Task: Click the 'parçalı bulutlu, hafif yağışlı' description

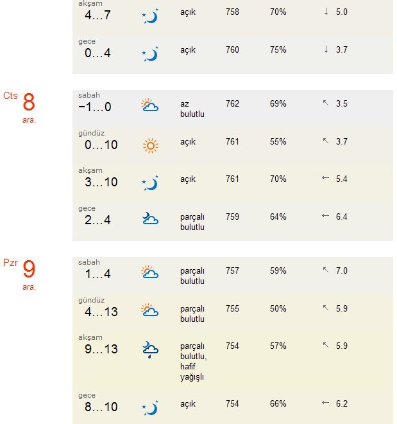Action: click(x=193, y=361)
